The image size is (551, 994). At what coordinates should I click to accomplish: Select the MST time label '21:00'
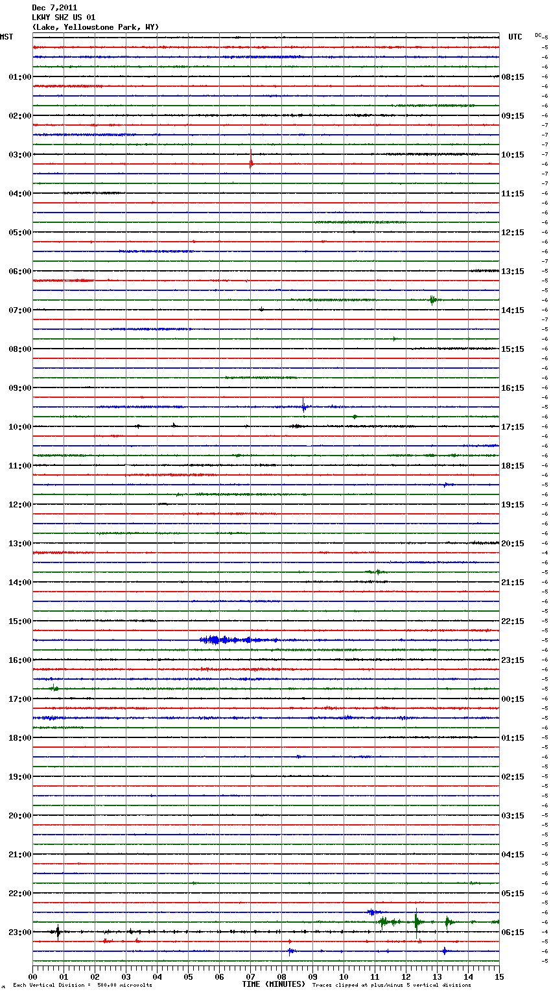tap(20, 855)
